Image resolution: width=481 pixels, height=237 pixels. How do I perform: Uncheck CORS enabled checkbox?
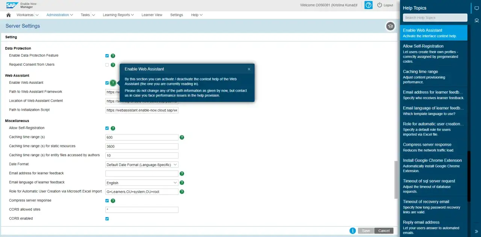107,219
